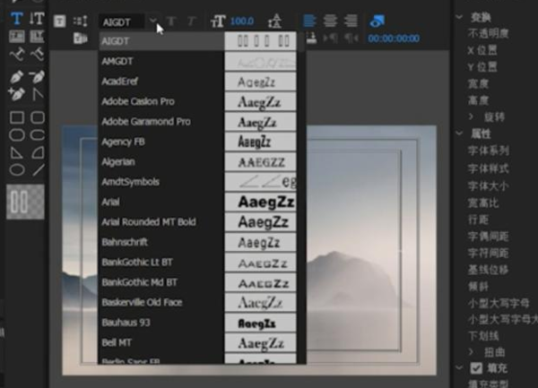Select the C-shaped Rounded Rectangle tool
This screenshot has height=388, width=538.
[37, 134]
